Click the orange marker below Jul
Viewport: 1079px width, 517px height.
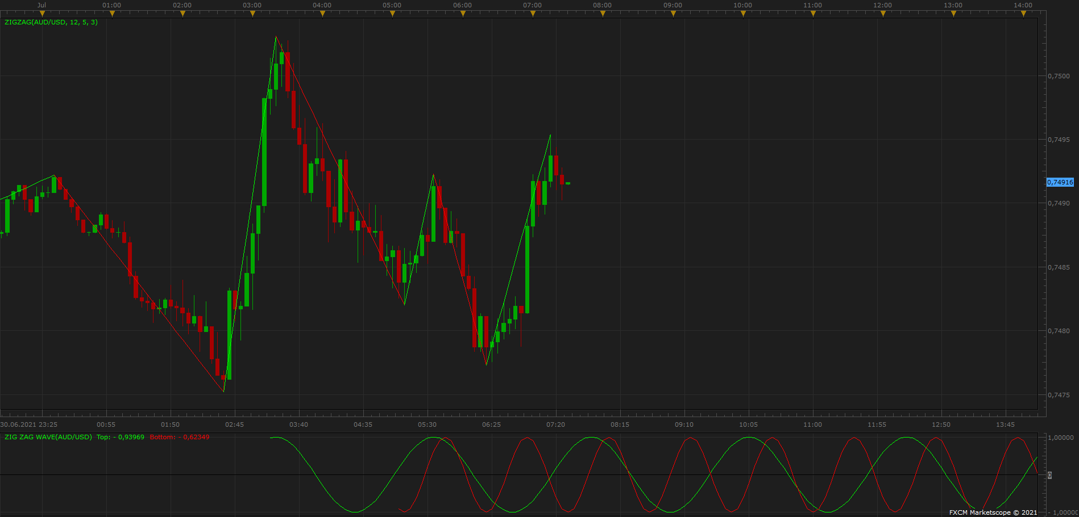pyautogui.click(x=42, y=14)
